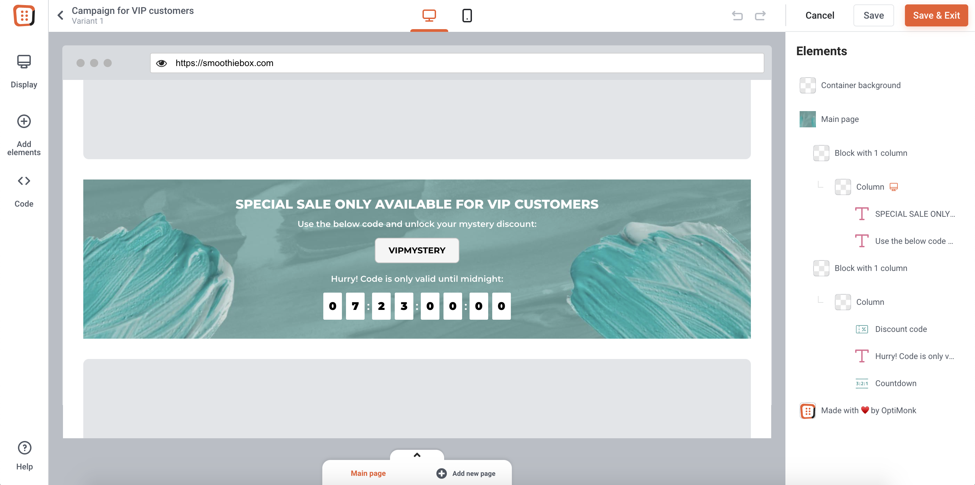Click the Save button
975x485 pixels.
[873, 16]
